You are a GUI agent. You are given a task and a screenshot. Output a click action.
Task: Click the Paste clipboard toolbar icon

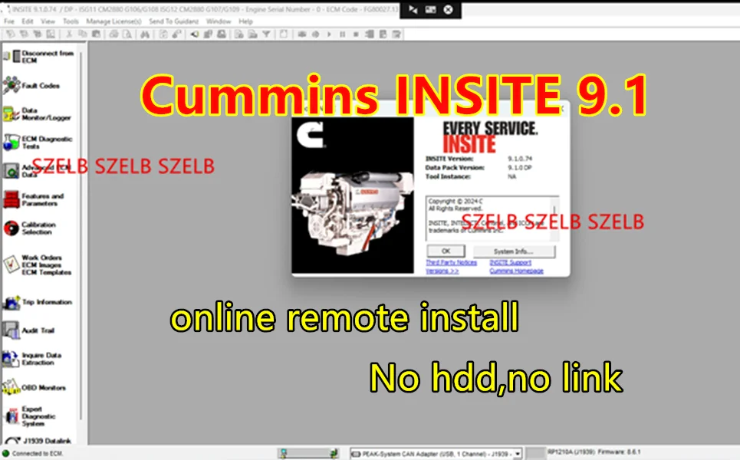point(97,34)
